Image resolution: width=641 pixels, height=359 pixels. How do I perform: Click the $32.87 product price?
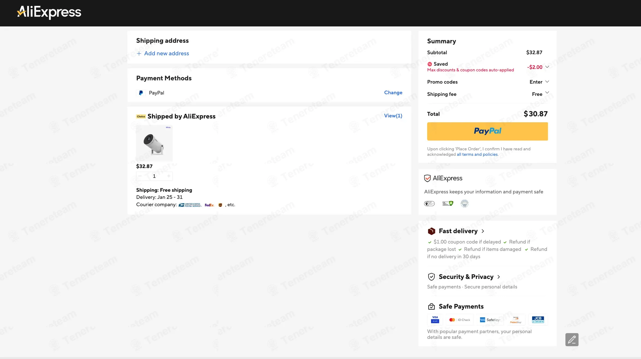pos(144,166)
